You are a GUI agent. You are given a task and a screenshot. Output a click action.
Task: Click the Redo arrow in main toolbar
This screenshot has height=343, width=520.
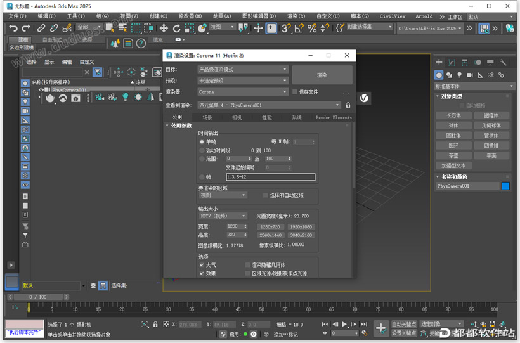click(26, 28)
